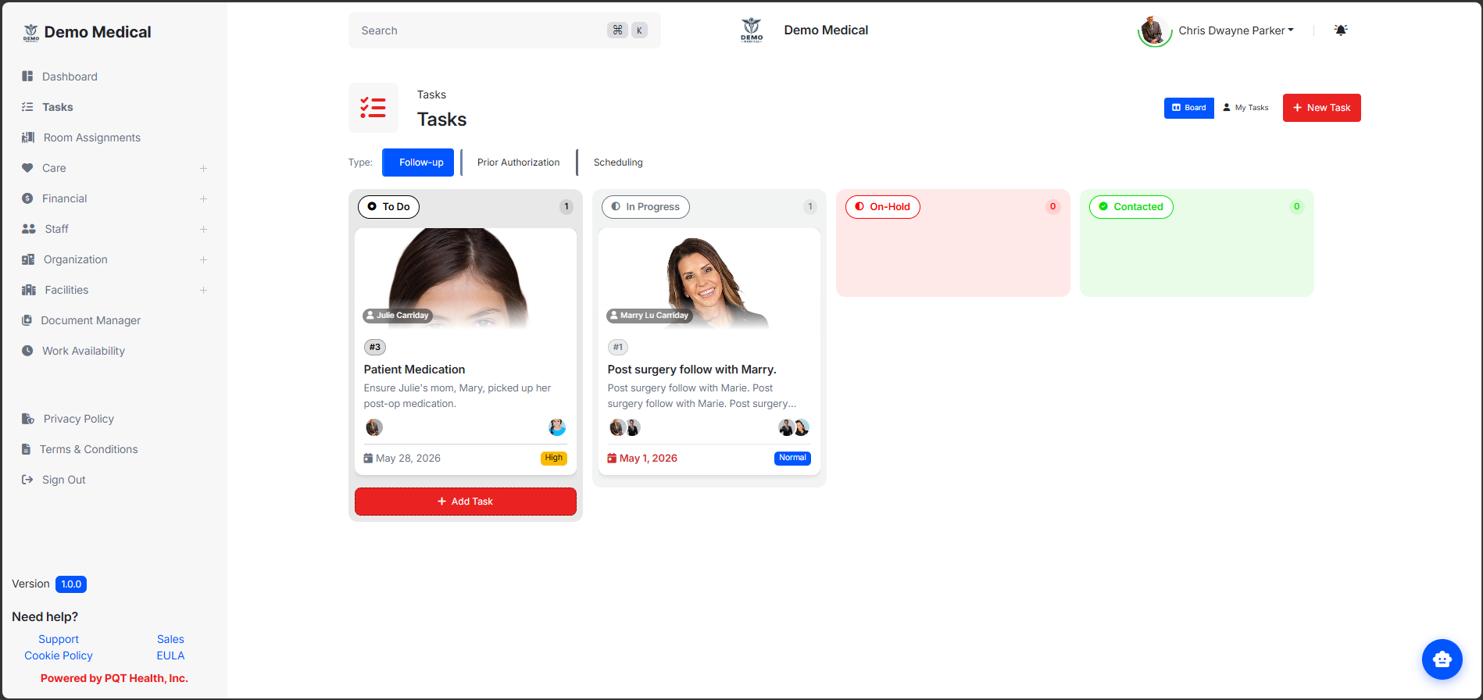The image size is (1483, 700).
Task: Click calendar icon beside May 1, 2026
Action: (x=612, y=459)
